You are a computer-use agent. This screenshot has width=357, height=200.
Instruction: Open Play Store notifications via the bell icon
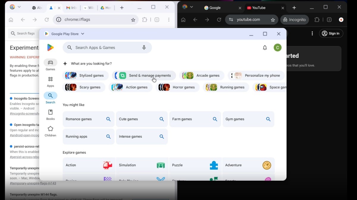click(x=265, y=47)
